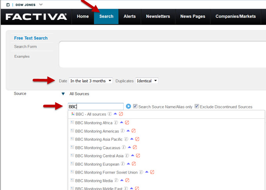Switch to the Newsletters tab

158,16
